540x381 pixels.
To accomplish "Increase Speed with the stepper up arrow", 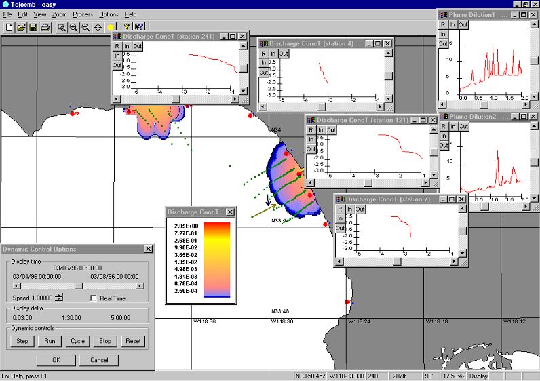I will pyautogui.click(x=59, y=296).
